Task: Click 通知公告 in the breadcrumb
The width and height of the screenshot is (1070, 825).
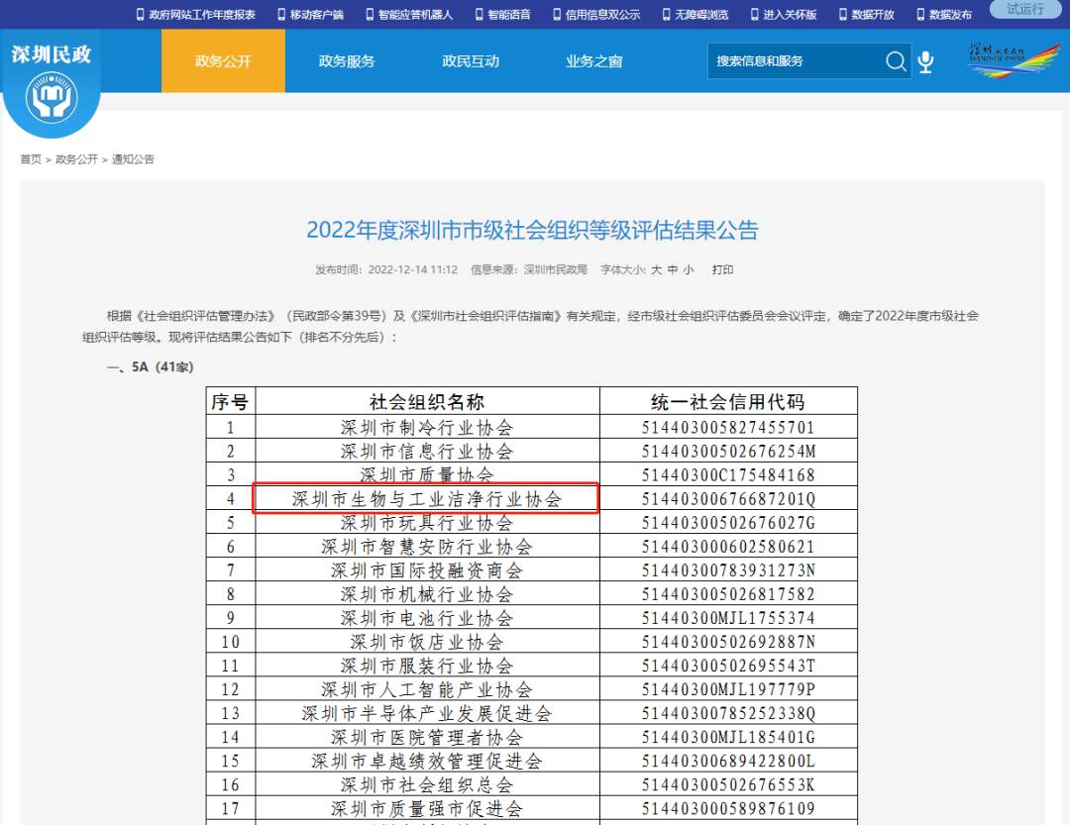Action: click(132, 158)
